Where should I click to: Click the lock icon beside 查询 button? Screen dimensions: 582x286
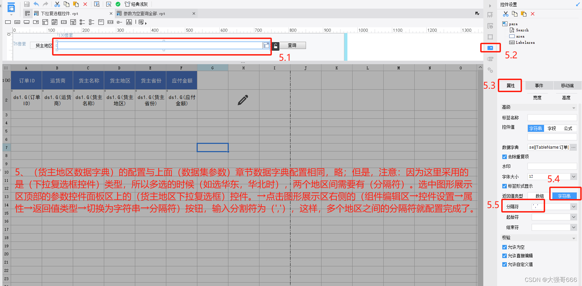pyautogui.click(x=275, y=46)
